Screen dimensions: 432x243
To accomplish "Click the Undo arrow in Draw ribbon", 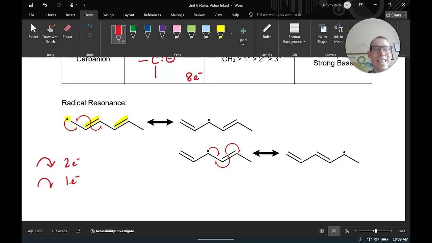I will click(89, 26).
